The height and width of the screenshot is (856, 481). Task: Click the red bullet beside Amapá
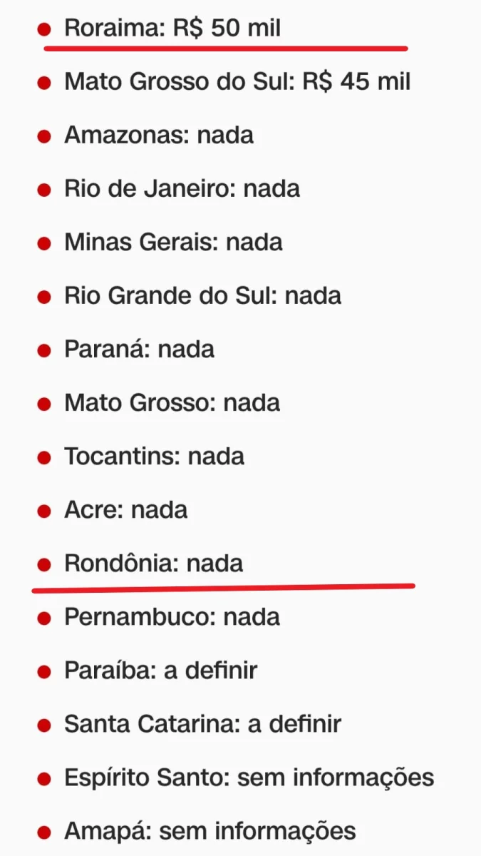44,832
